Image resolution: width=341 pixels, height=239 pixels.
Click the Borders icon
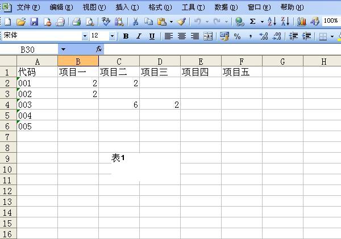coord(323,36)
